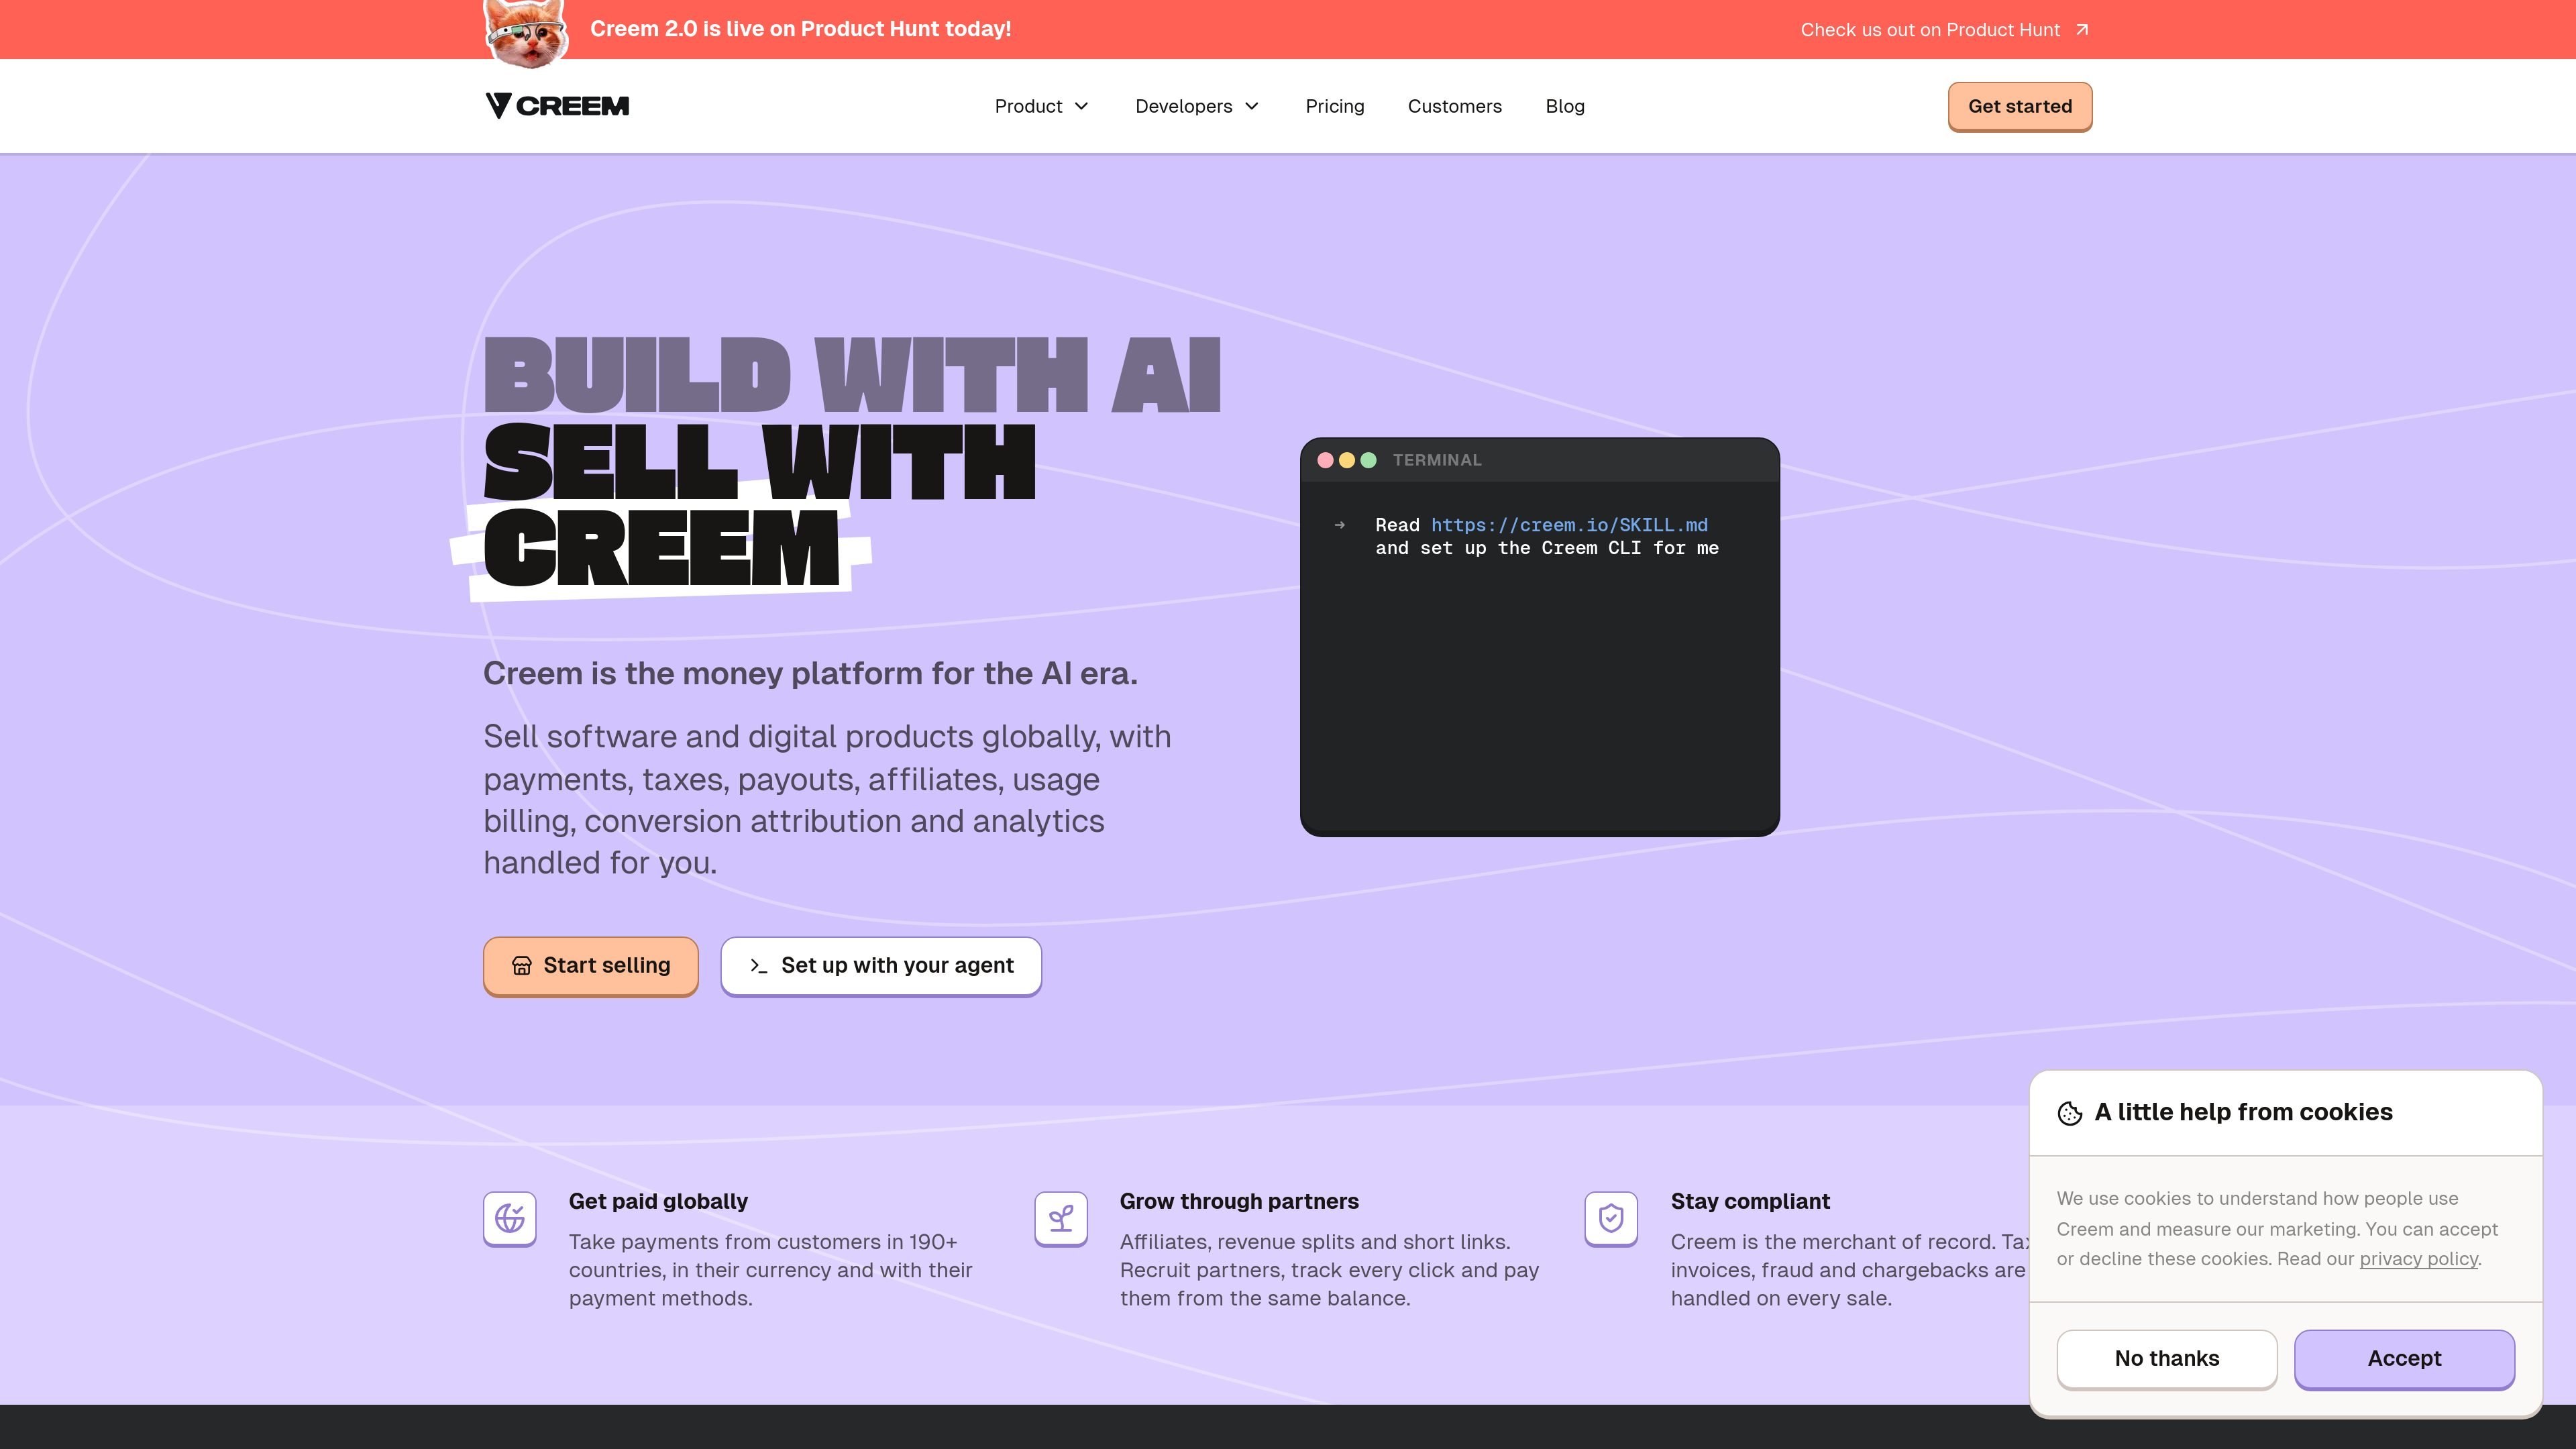Viewport: 2576px width, 1449px height.
Task: Open the privacy policy link
Action: [2418, 1259]
